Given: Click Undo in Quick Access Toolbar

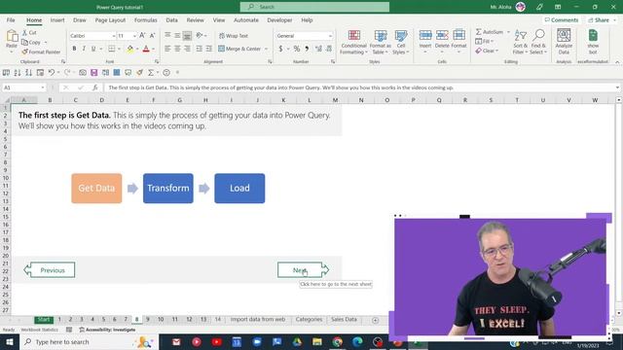Looking at the screenshot, I should [x=52, y=73].
